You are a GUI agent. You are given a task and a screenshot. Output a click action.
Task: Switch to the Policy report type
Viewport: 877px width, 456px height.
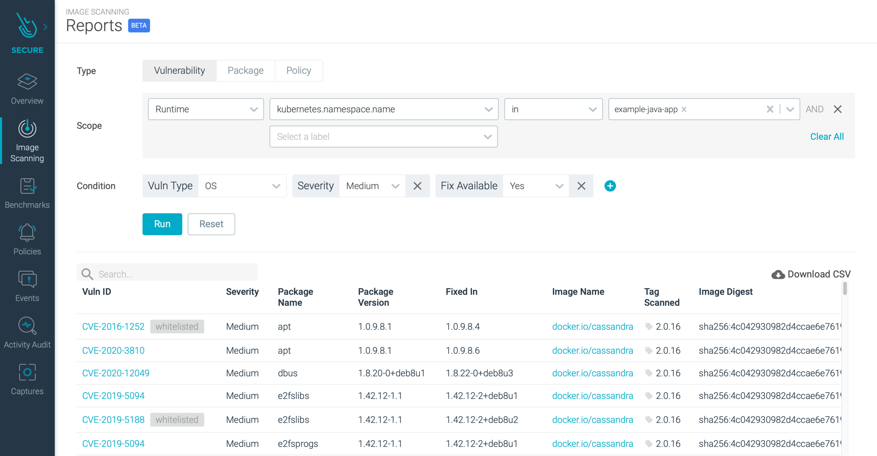[x=299, y=70]
